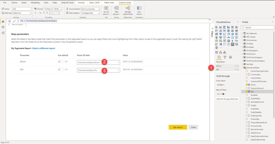275x144 pixels.
Task: Open the Data type dropdown
Action: 22,13
